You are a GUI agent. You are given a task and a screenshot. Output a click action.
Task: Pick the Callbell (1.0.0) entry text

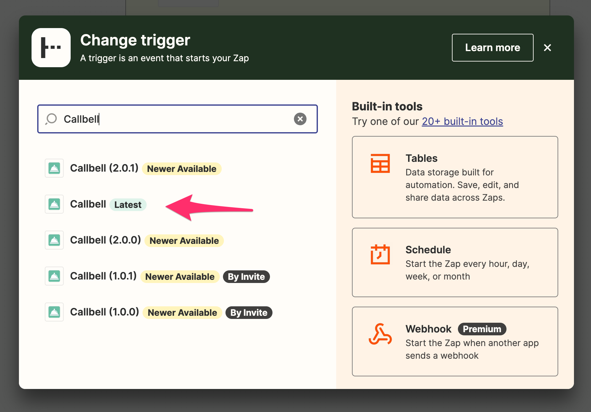tap(104, 312)
